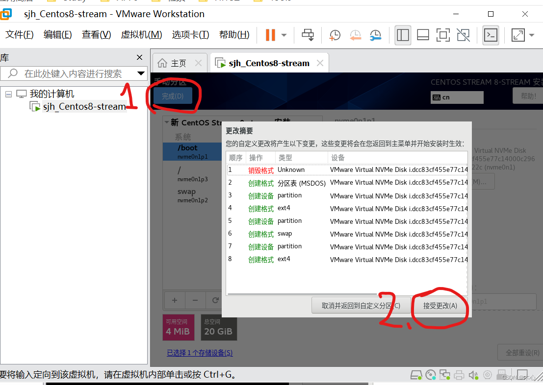
Task: Close the library panel
Action: pos(140,57)
